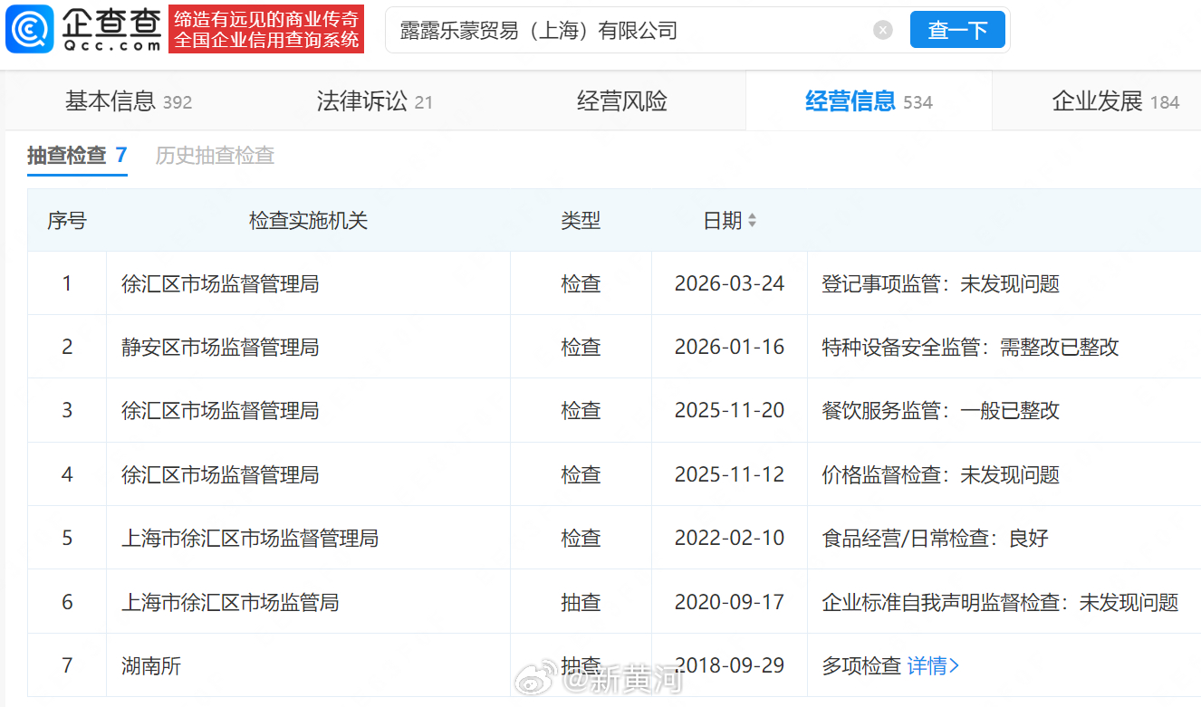Click 食品经营/日常检查：良好 result
Screen dimensions: 1201x707
click(x=935, y=539)
